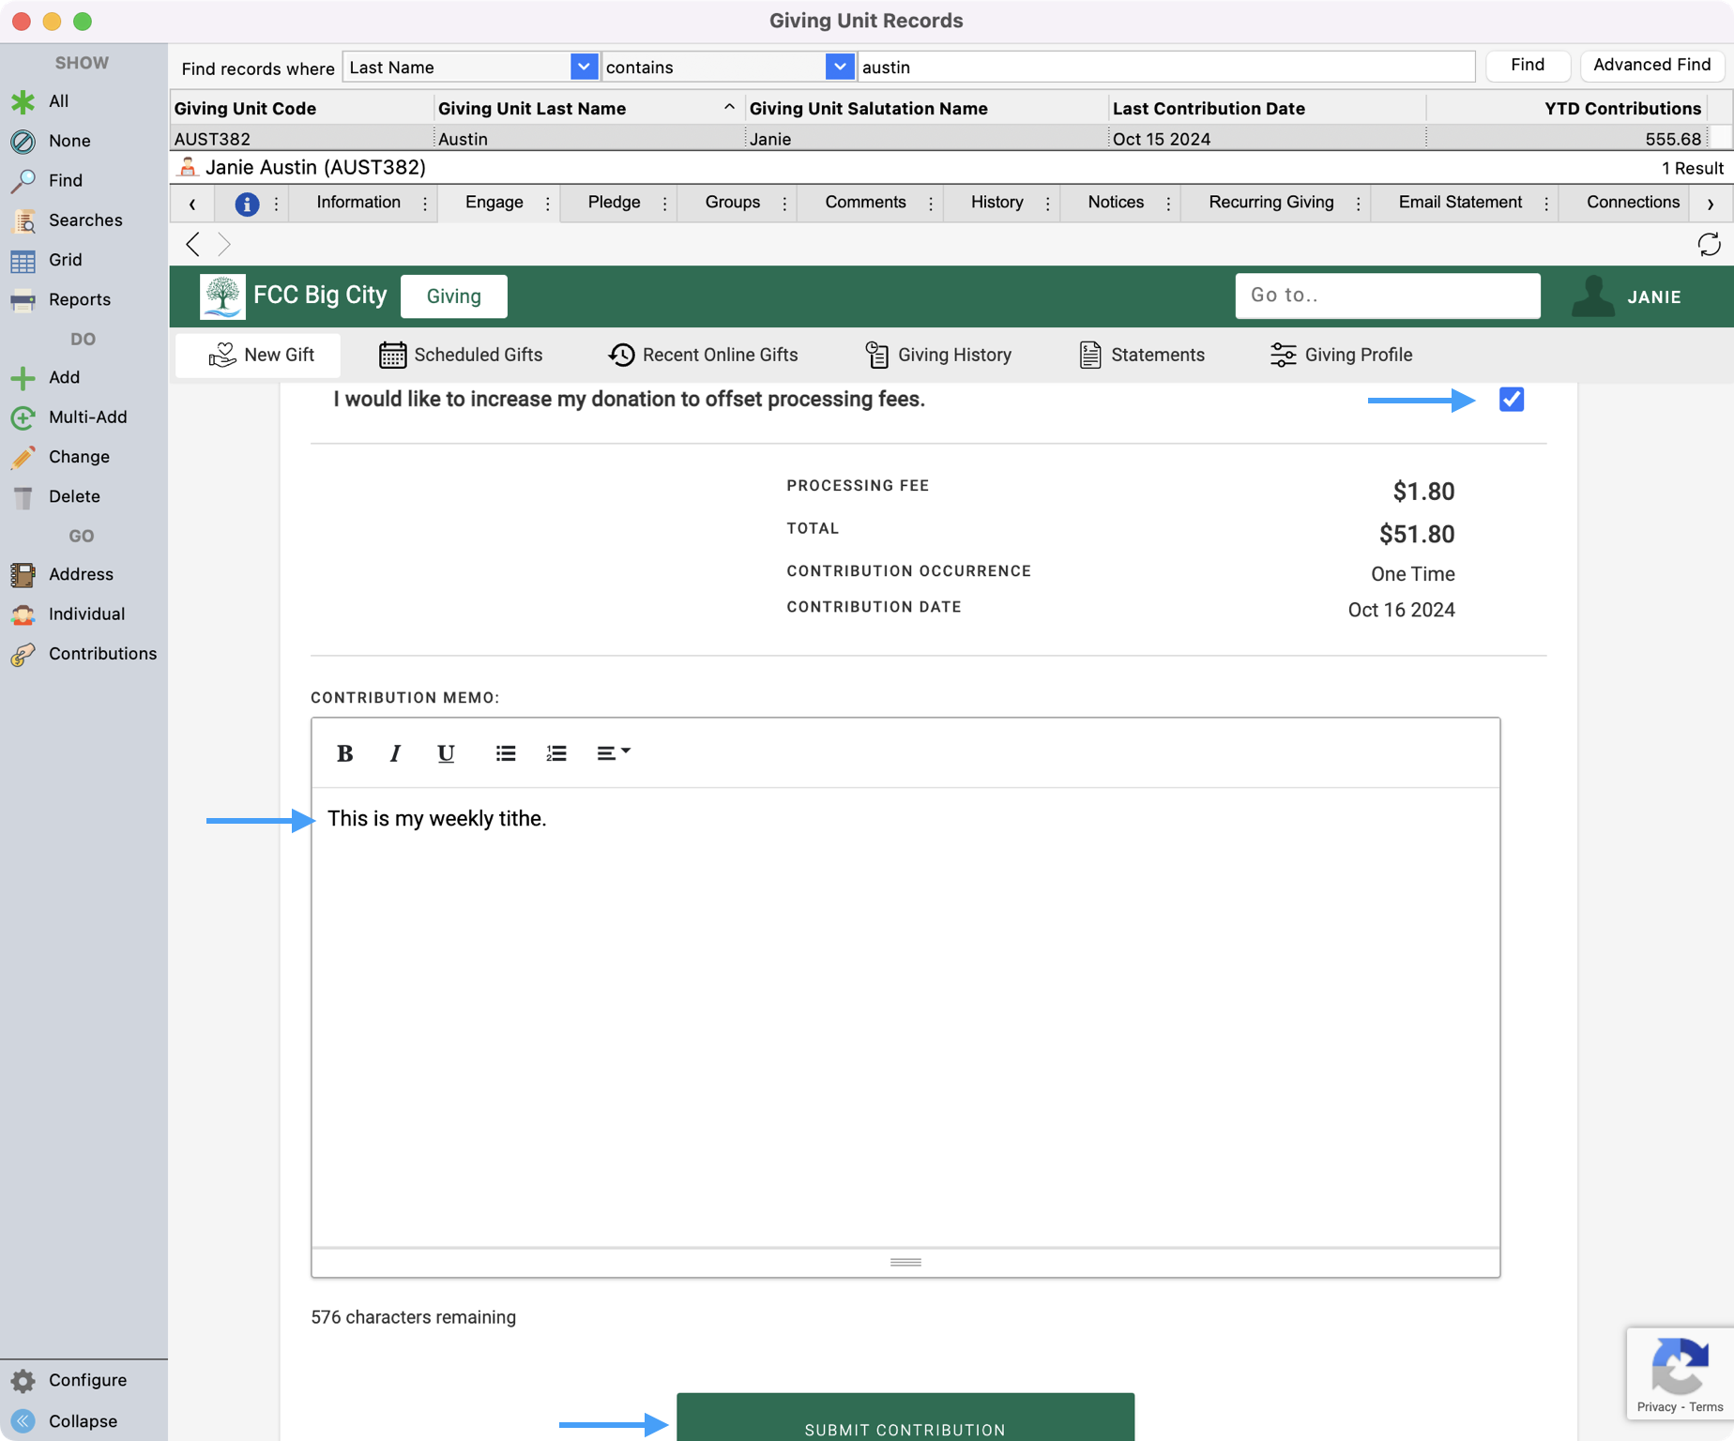Viewport: 1734px width, 1441px height.
Task: Open the 'contains' operator dropdown
Action: coord(840,68)
